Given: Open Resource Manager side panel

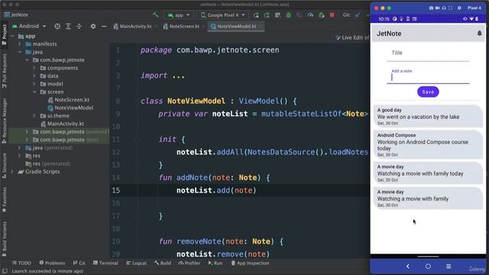Looking at the screenshot, I should click(x=4, y=121).
